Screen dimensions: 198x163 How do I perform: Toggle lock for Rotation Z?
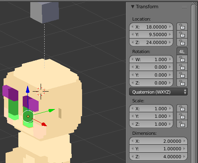point(182,83)
